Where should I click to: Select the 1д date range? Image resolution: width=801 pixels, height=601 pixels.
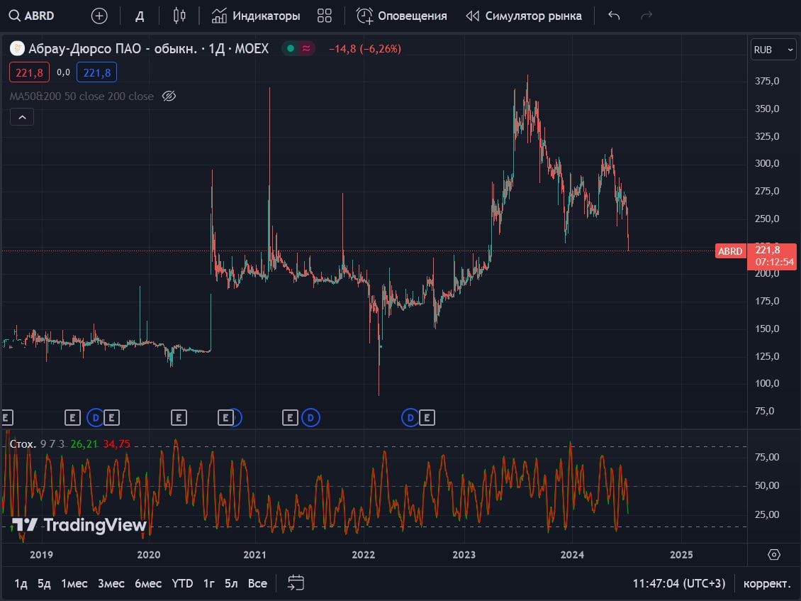tap(21, 583)
